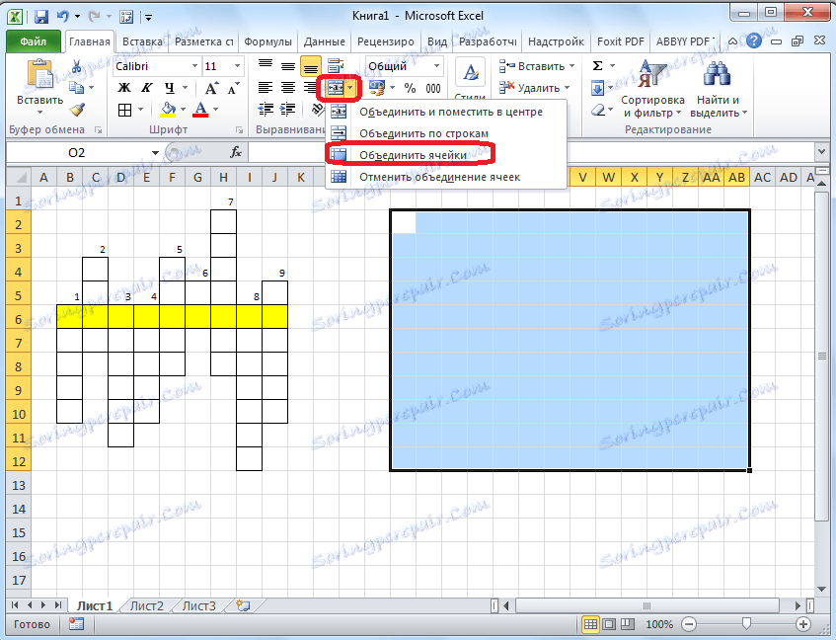Click the Comma Style 000 icon

[433, 88]
